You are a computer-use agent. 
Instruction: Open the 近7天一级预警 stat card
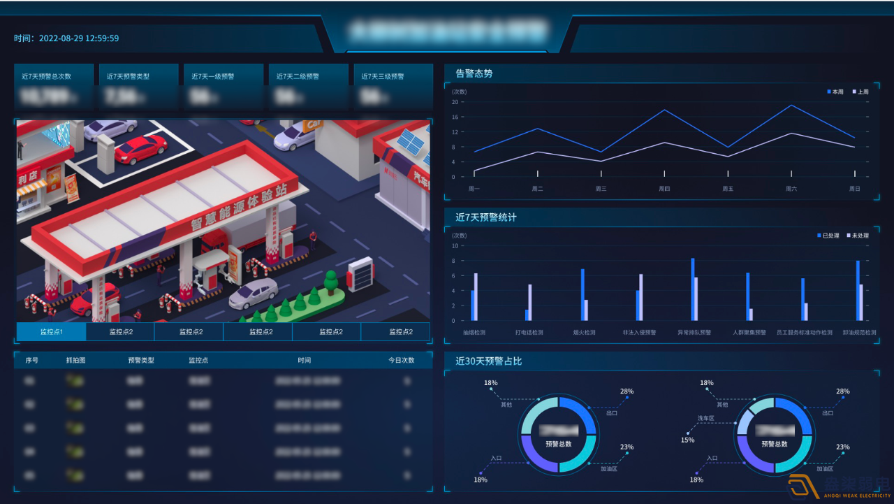(x=223, y=87)
